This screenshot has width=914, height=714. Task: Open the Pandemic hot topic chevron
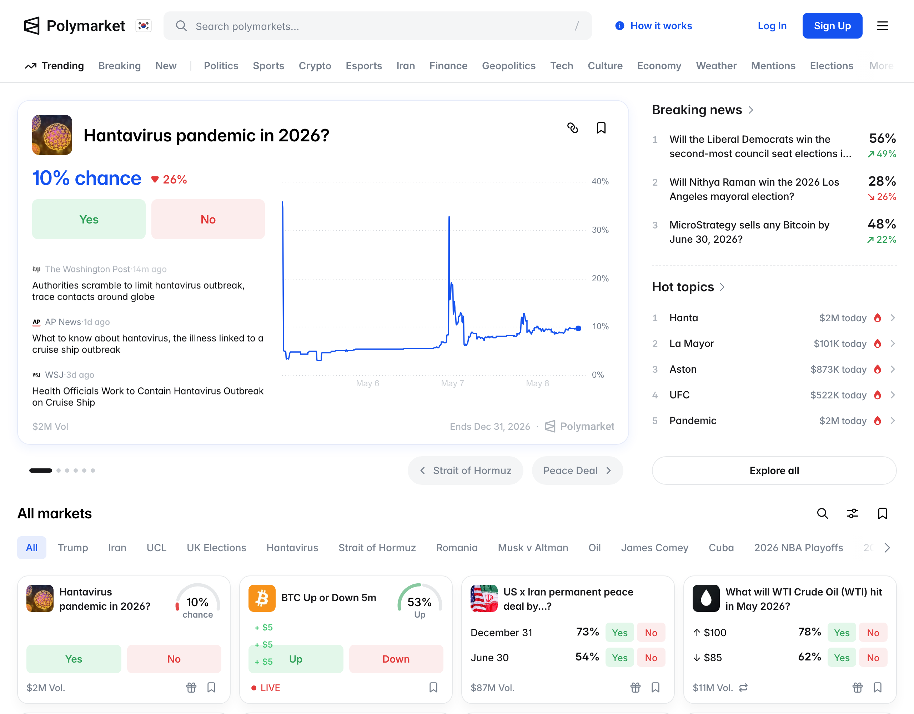(893, 421)
